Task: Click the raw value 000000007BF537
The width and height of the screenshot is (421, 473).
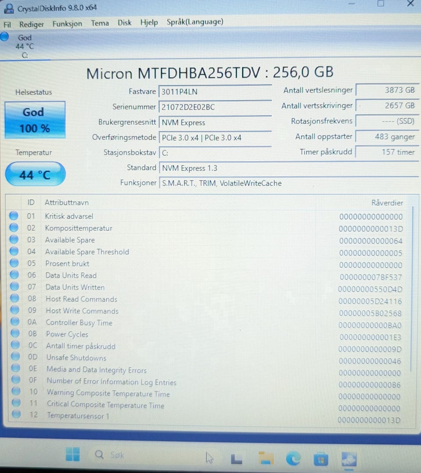Action: click(x=371, y=277)
